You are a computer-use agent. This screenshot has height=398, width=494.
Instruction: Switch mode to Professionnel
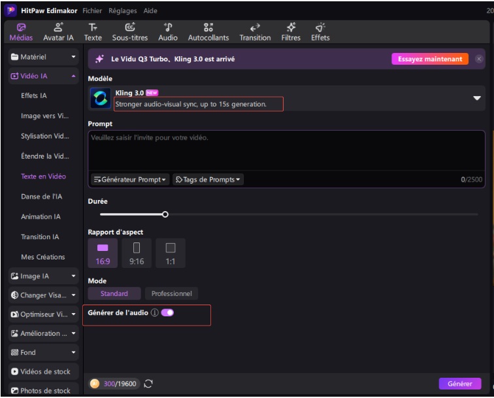171,294
